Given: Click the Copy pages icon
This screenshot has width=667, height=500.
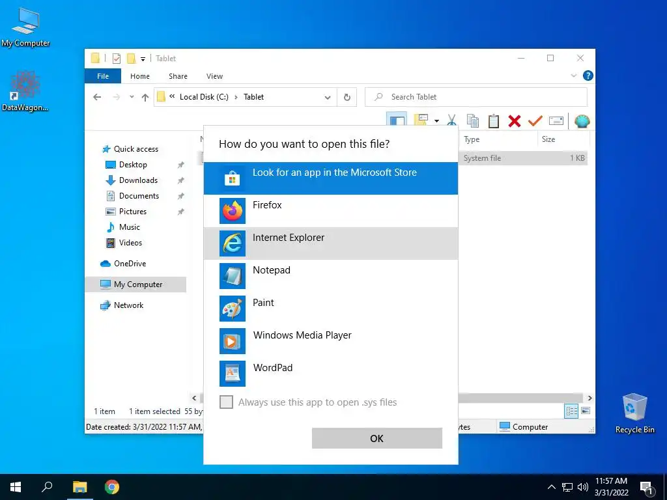Looking at the screenshot, I should tap(473, 120).
